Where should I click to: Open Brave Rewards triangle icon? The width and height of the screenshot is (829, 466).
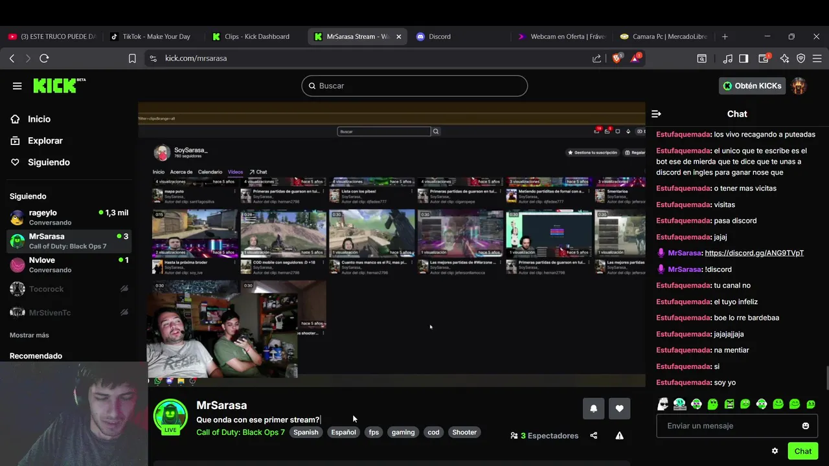coord(635,58)
